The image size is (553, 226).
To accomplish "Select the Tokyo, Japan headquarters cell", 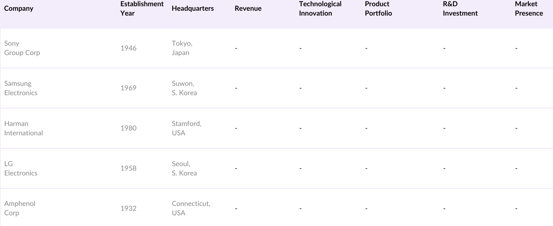I will point(182,48).
